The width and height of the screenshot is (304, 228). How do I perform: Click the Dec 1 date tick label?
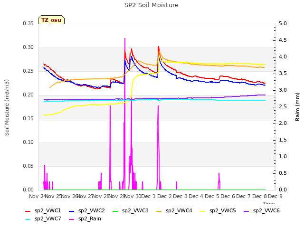point(149,196)
